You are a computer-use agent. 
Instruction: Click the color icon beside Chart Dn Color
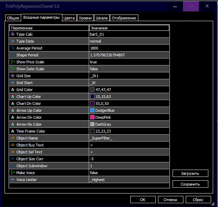[x=13, y=103]
